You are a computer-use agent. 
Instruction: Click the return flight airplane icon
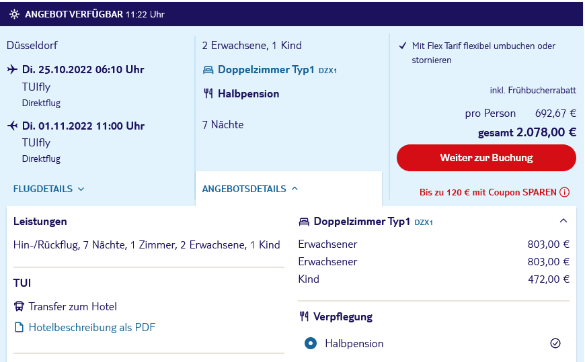click(x=12, y=126)
